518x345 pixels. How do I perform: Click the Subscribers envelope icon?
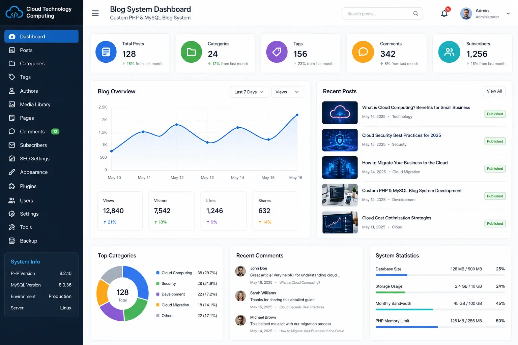point(12,145)
